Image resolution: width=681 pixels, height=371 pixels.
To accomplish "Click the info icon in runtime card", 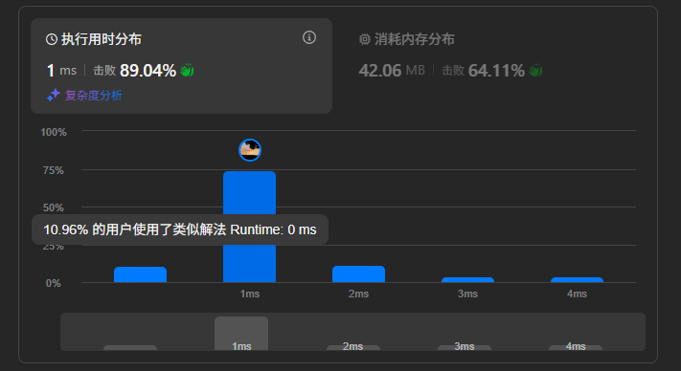I will pos(309,37).
